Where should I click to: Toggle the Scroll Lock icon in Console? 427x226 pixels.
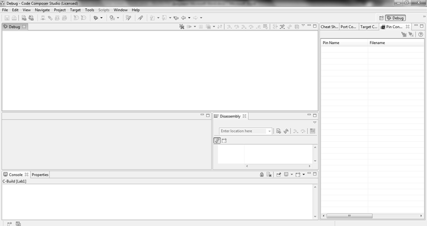[262, 174]
